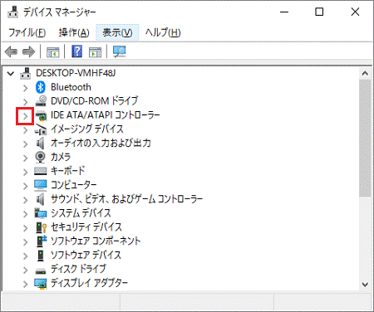Click the DESKTOP-VMHF48J computer icon
This screenshot has width=374, height=312.
[26, 73]
